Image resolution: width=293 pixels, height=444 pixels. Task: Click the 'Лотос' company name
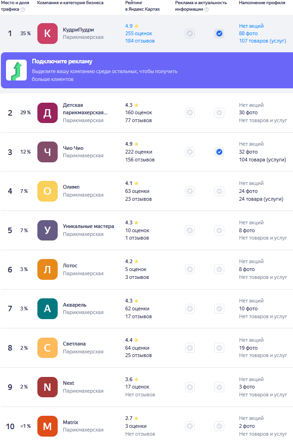tap(70, 265)
